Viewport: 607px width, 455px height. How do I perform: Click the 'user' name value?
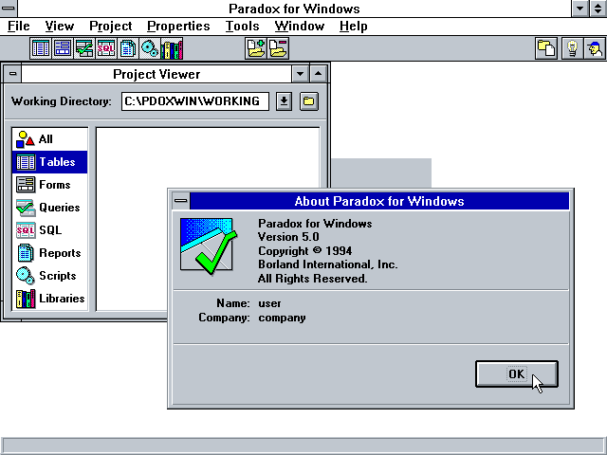point(269,303)
